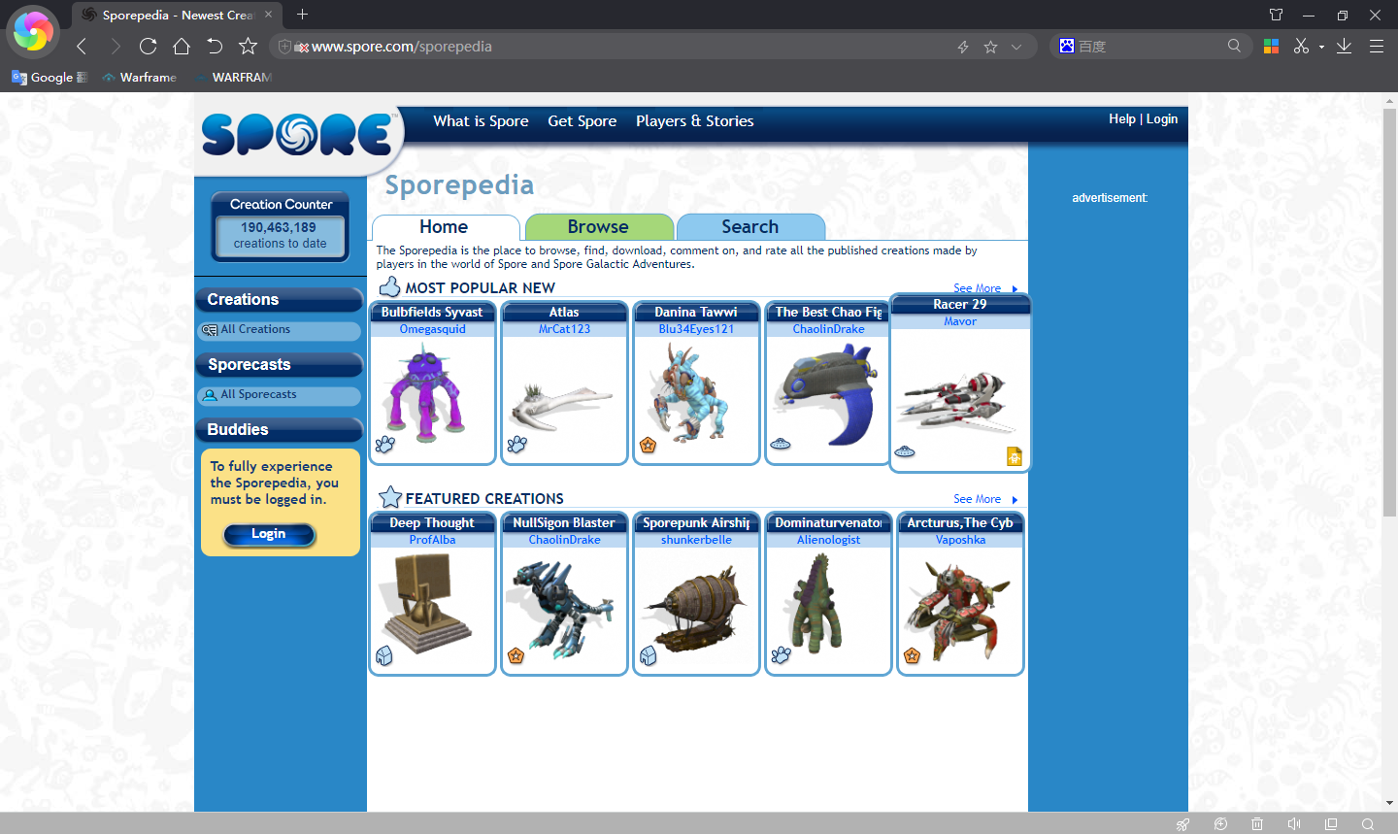1398x834 pixels.
Task: Click the magnifier in the Baidu search box
Action: point(1234,46)
